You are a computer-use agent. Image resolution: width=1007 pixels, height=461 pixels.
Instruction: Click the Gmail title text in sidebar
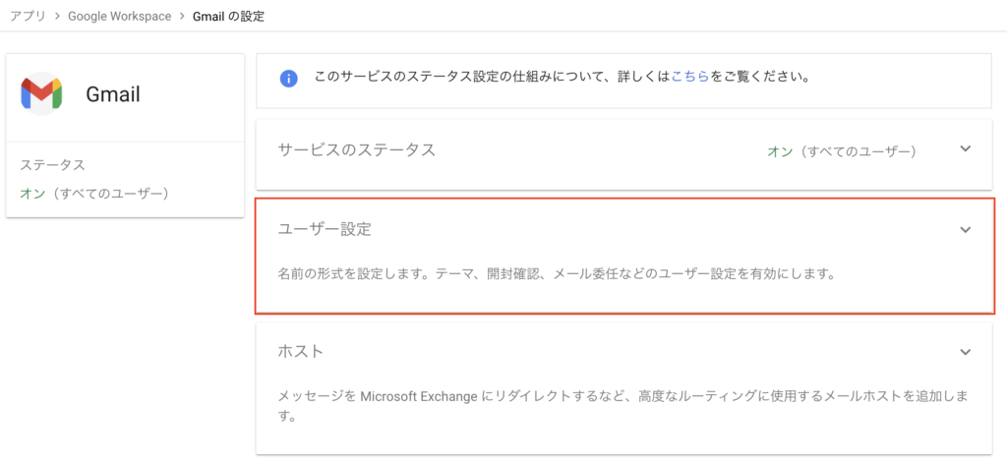(113, 95)
